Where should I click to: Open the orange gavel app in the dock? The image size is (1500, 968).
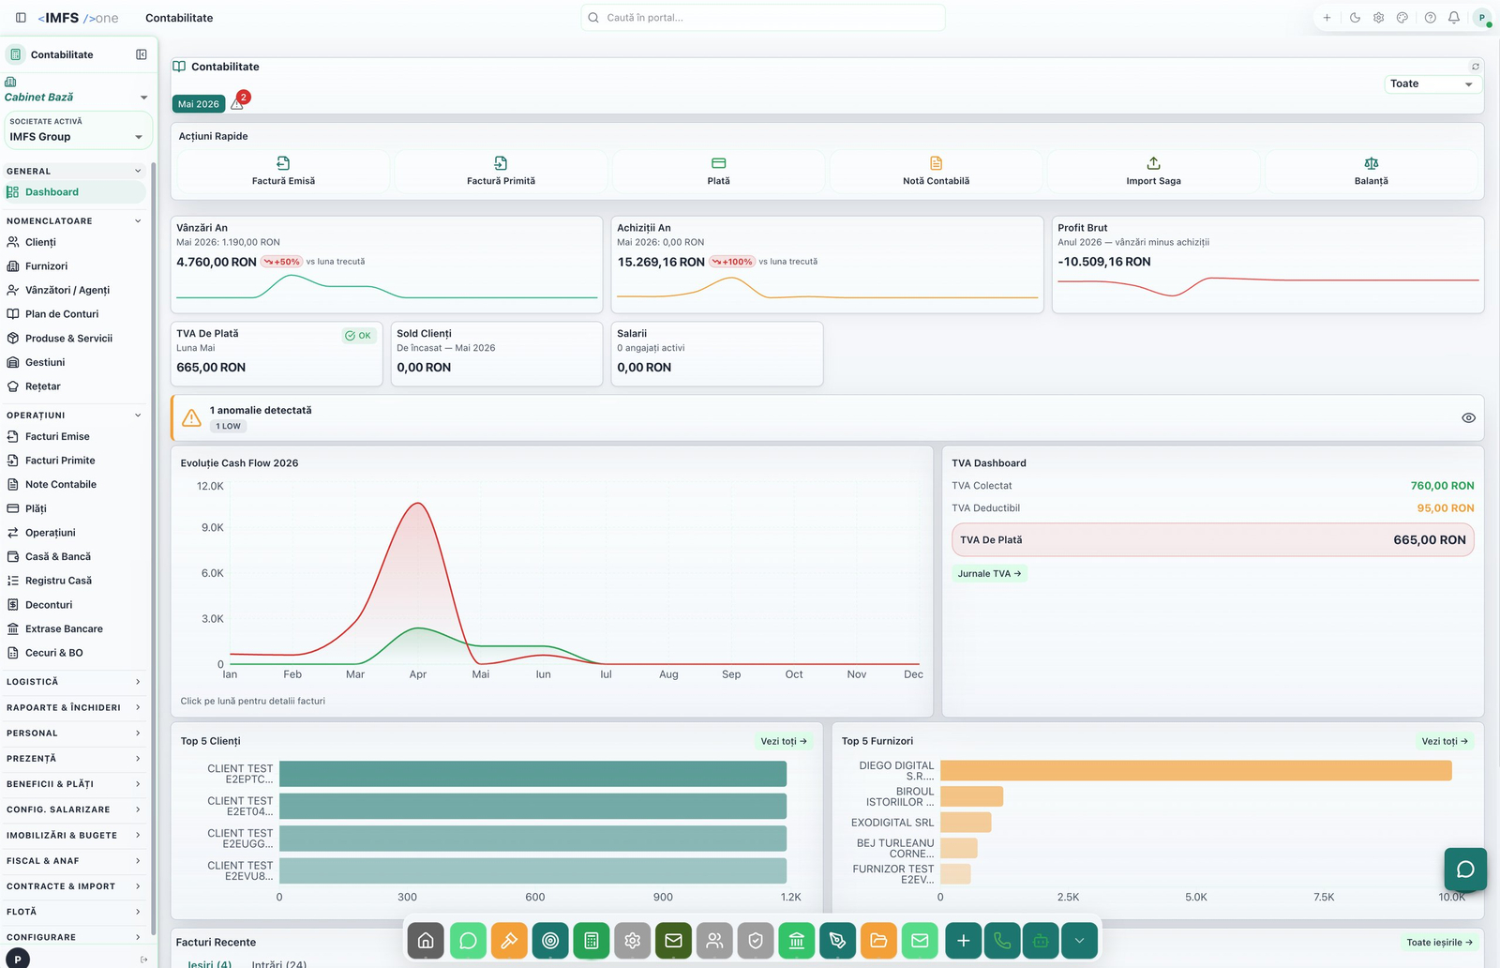click(509, 940)
